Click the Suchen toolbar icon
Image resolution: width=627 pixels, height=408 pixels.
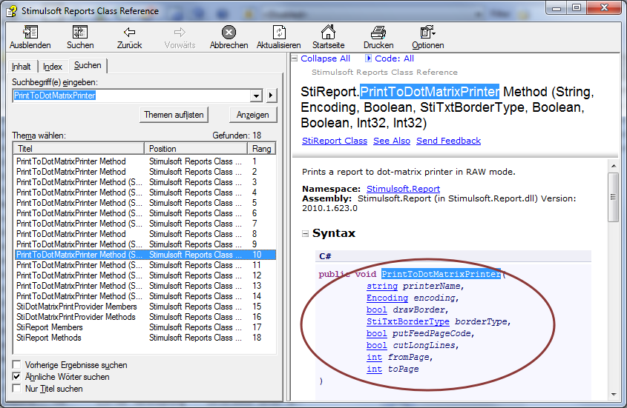80,33
